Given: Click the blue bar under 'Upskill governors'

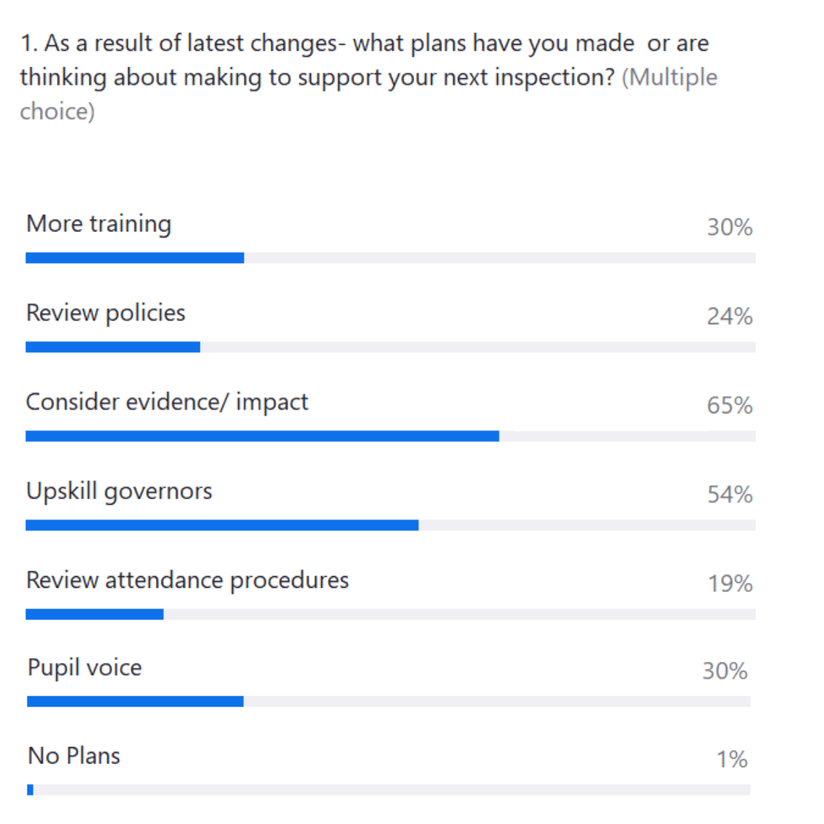Looking at the screenshot, I should (x=222, y=526).
